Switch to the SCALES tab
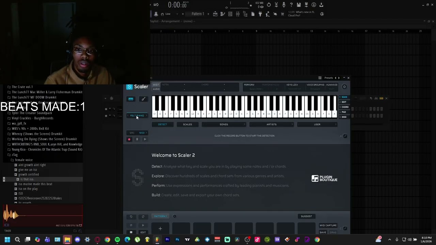The image size is (436, 245). click(x=187, y=125)
